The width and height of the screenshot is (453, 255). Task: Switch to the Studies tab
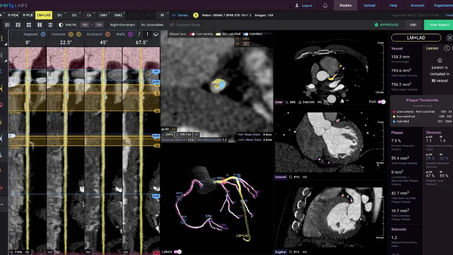(345, 5)
